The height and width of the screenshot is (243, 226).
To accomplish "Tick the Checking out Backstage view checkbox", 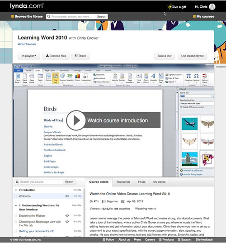I will (15, 222).
